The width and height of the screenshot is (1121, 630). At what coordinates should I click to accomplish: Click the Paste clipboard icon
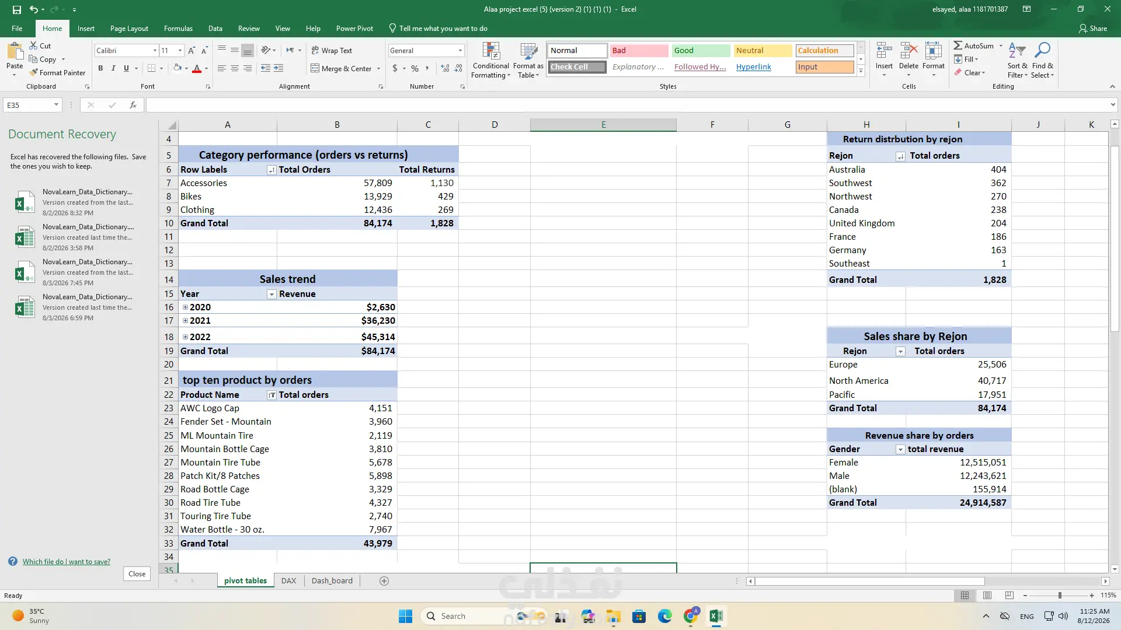pyautogui.click(x=15, y=51)
